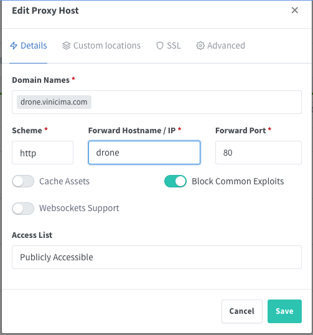The height and width of the screenshot is (335, 313).
Task: Select the drone.vinicima.com domain tag
Action: pyautogui.click(x=54, y=102)
